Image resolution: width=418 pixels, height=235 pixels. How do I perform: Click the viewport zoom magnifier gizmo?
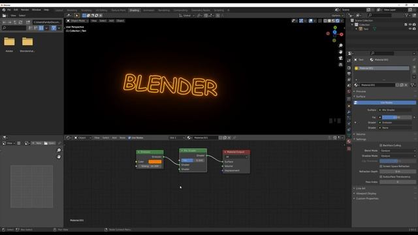[x=340, y=46]
